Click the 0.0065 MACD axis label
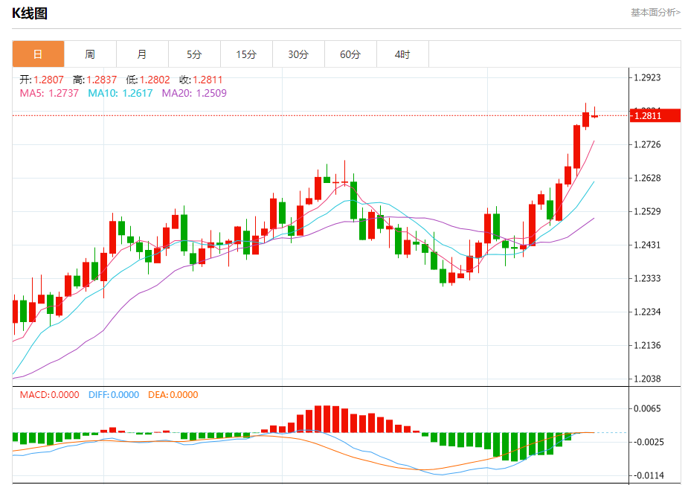Screen dimensions: 688x485 [647, 408]
